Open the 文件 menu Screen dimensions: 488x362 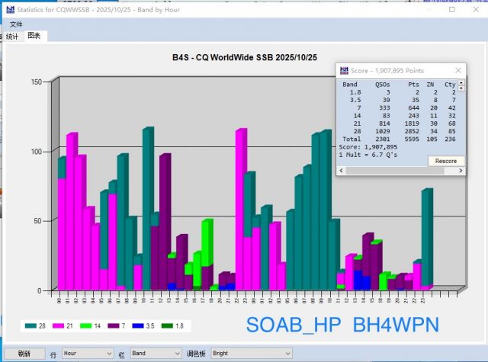pos(16,24)
